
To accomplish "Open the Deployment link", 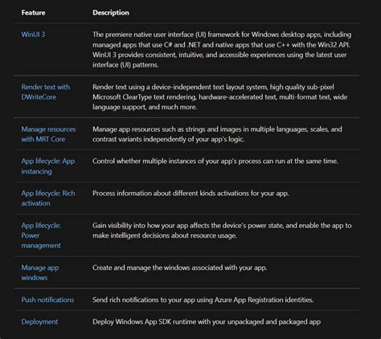I will [x=39, y=322].
